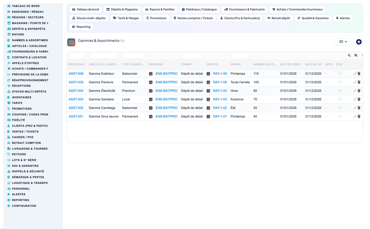This screenshot has width=370, height=229.
Task: Edit the ASST-002 row with pencil icon
Action: pyautogui.click(x=355, y=108)
